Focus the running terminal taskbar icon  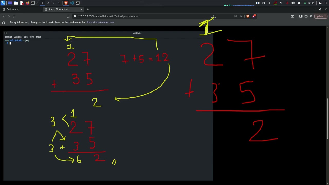point(78,3)
